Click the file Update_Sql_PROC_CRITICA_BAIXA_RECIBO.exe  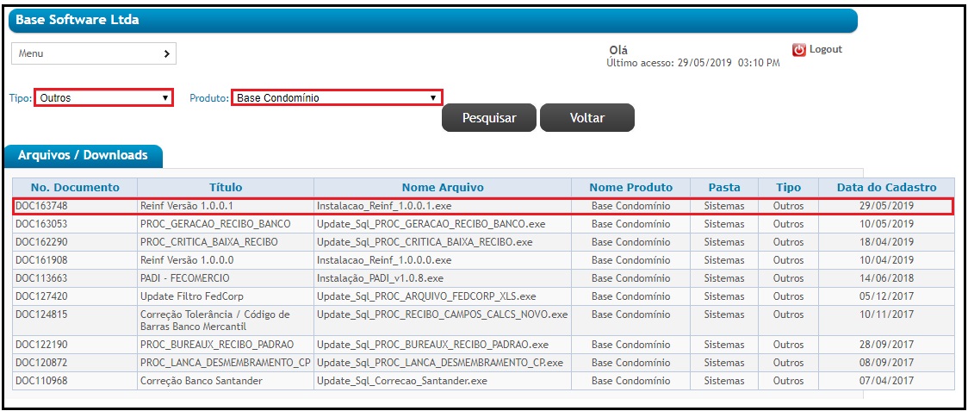(x=424, y=241)
